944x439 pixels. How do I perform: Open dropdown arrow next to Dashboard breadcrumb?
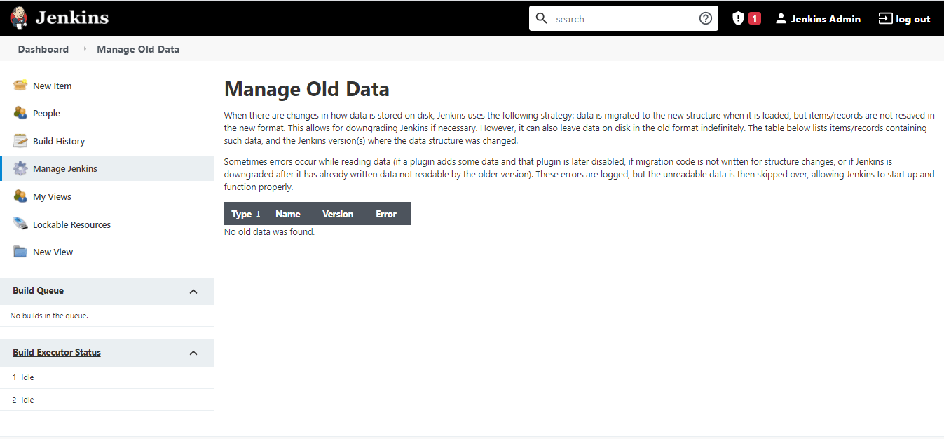(85, 49)
